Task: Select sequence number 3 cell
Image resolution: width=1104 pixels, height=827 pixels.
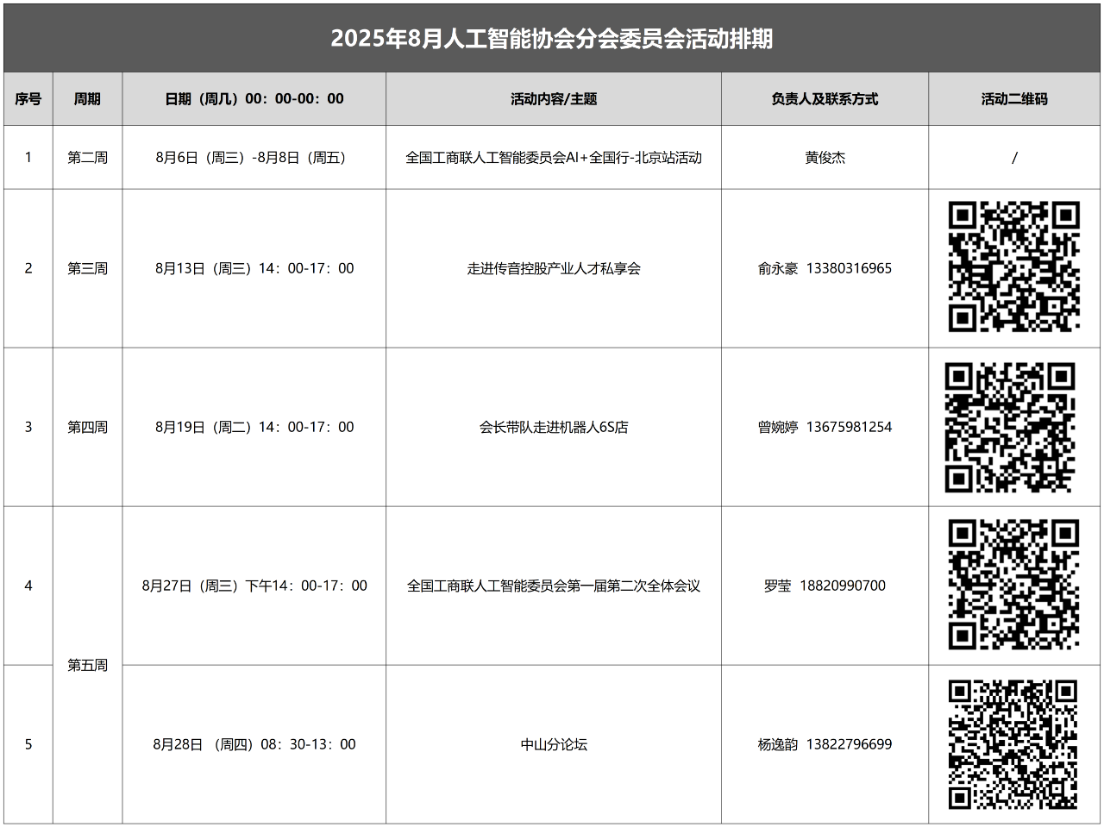Action: pyautogui.click(x=28, y=427)
